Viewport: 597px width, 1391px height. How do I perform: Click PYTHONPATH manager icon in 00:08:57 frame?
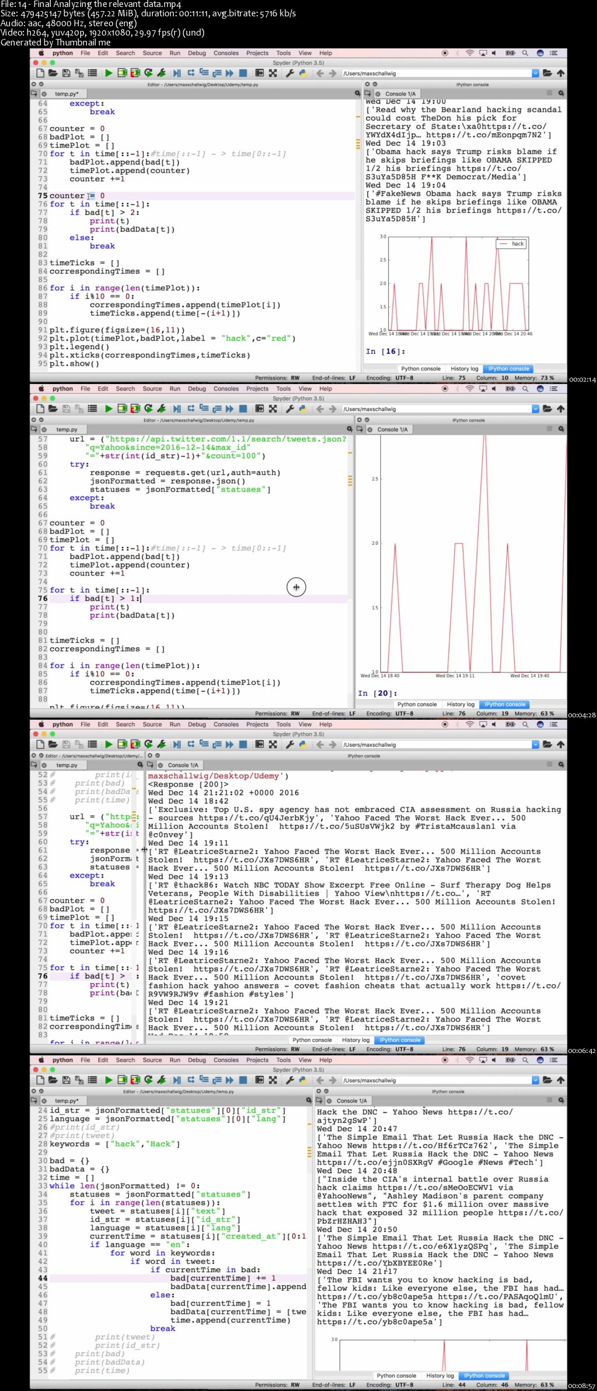tap(303, 1080)
